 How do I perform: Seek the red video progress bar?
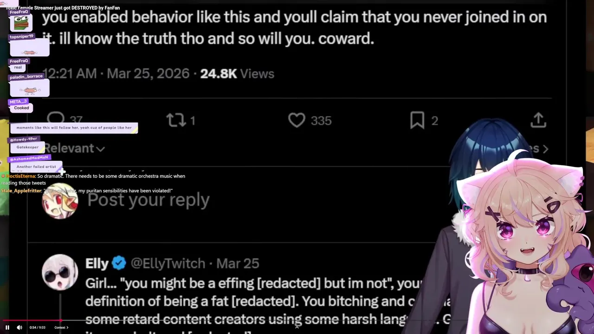pos(297,321)
